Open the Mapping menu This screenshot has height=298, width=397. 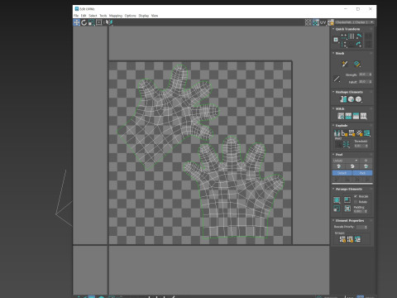[116, 16]
